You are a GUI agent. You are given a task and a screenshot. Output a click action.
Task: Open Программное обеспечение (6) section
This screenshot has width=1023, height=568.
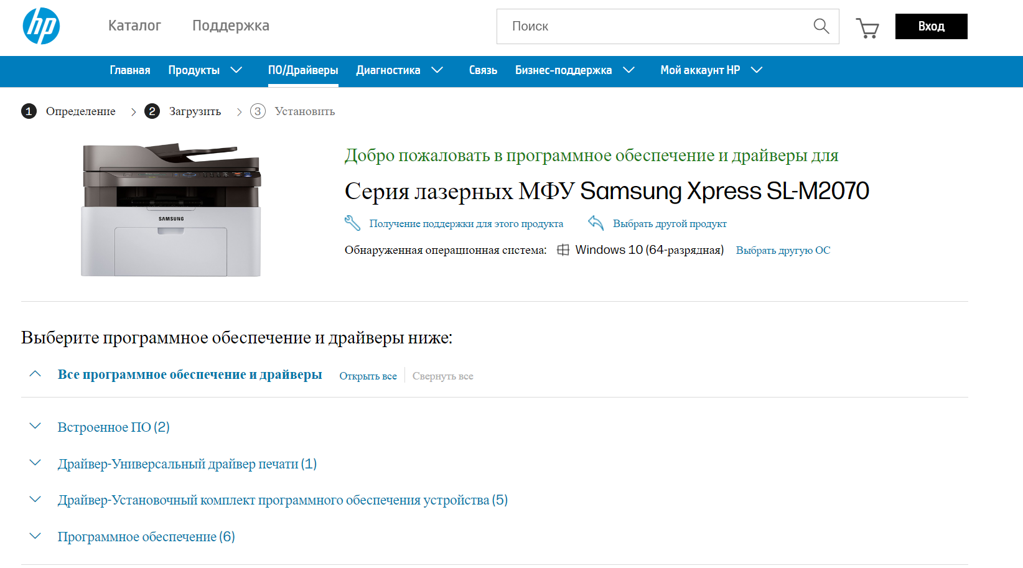[x=146, y=537]
